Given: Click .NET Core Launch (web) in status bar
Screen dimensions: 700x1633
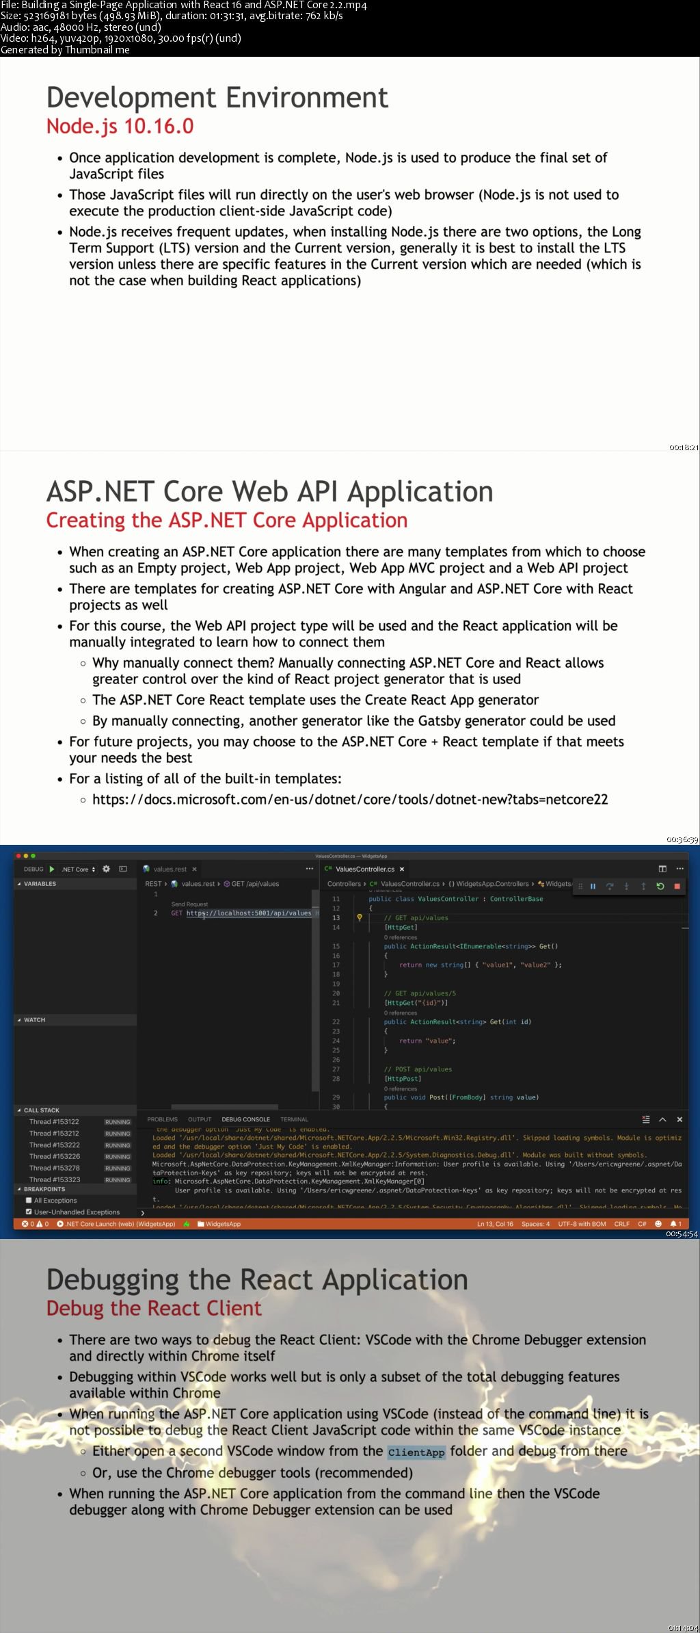Looking at the screenshot, I should pyautogui.click(x=116, y=1224).
